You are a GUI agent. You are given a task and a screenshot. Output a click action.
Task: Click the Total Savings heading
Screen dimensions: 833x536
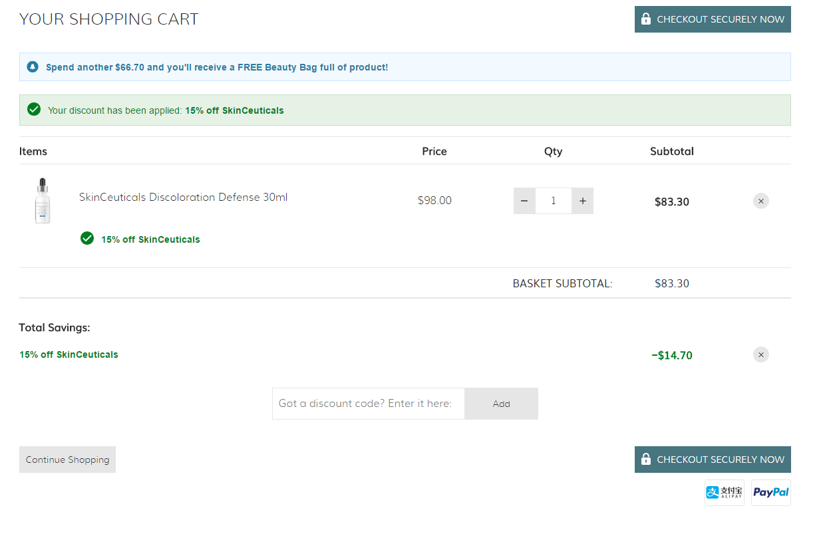click(55, 327)
